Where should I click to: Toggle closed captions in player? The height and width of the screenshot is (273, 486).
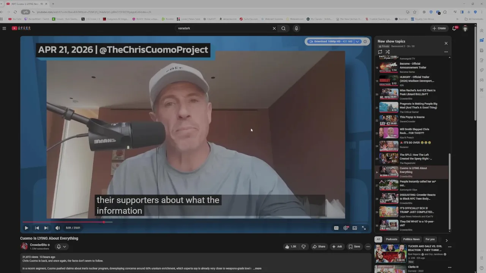[336, 228]
